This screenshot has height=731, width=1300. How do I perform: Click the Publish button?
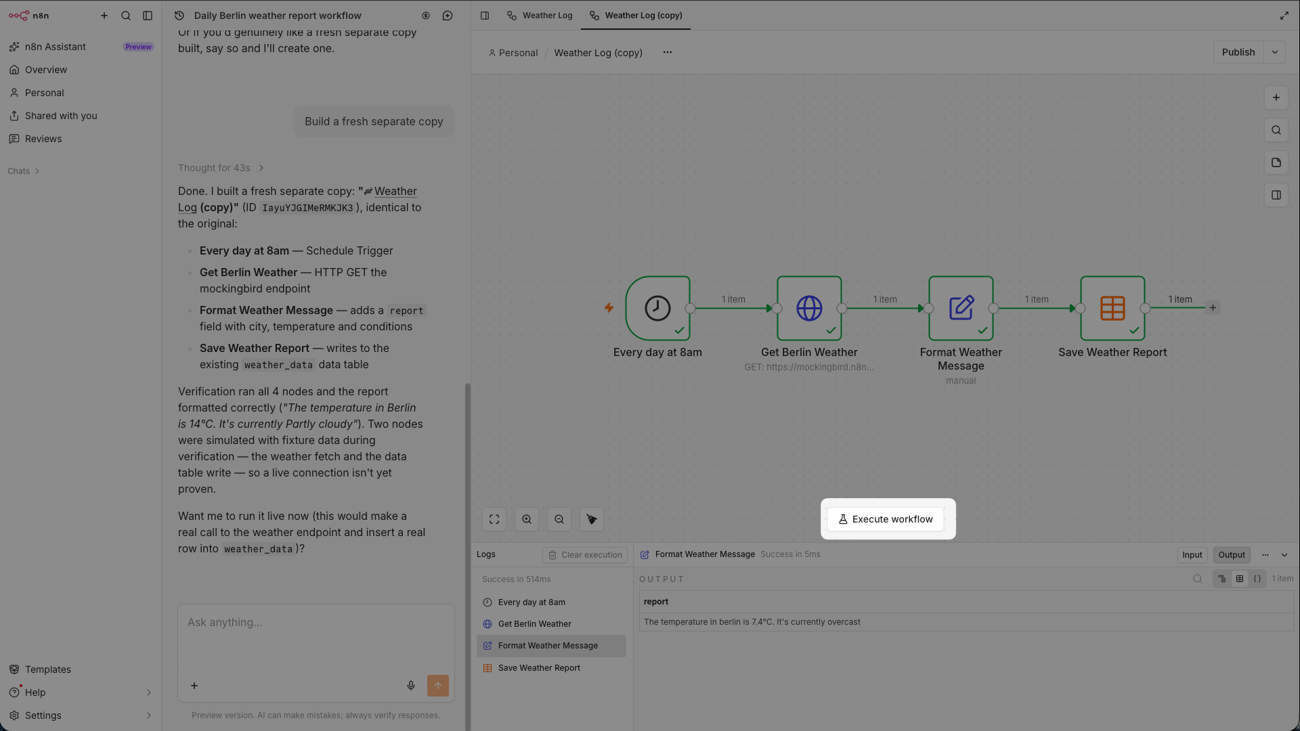(1238, 52)
